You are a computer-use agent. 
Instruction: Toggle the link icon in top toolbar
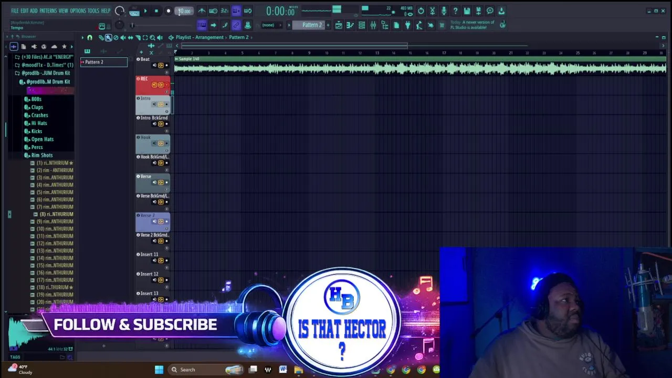236,25
